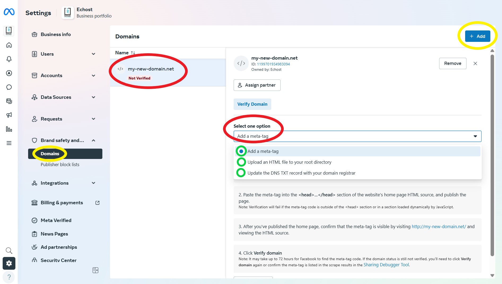This screenshot has height=284, width=502.
Task: Expand the Data Sources section
Action: [64, 97]
